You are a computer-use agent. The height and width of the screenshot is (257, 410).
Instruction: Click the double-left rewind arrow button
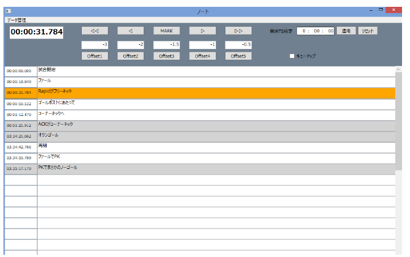95,31
